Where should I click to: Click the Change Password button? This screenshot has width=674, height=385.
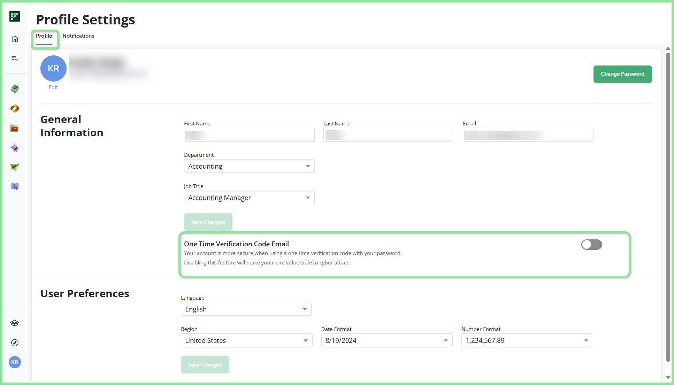(622, 74)
